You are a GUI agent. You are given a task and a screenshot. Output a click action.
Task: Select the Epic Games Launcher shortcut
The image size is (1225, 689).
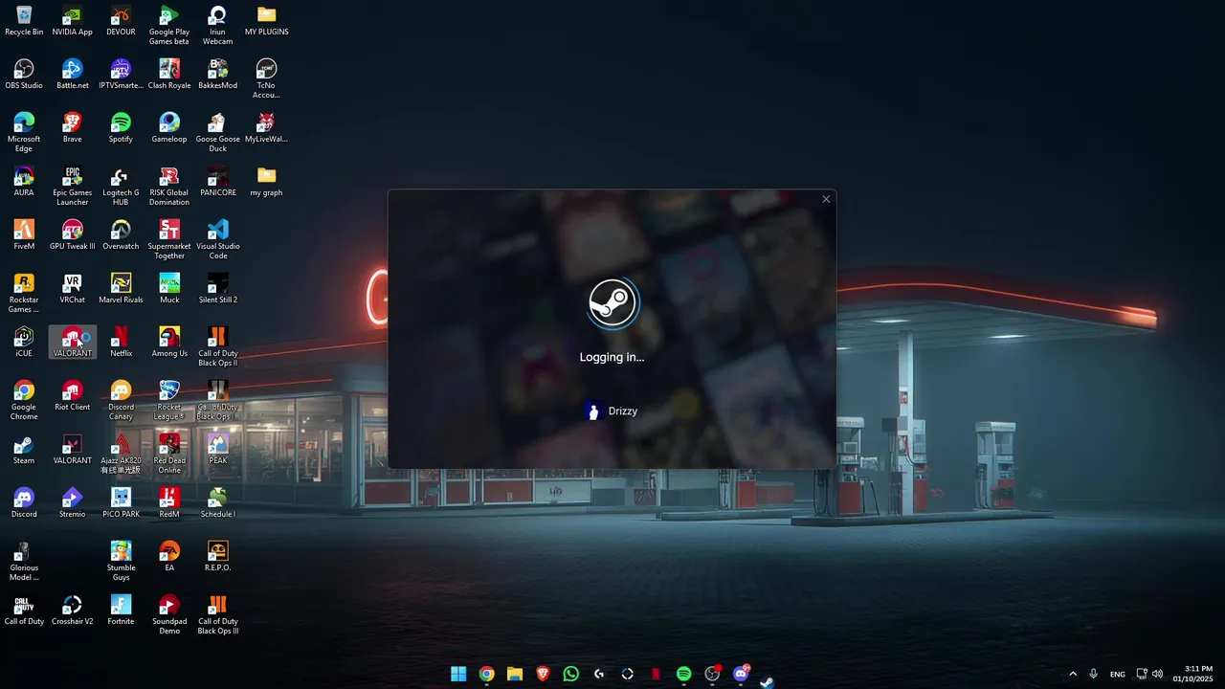tap(73, 187)
